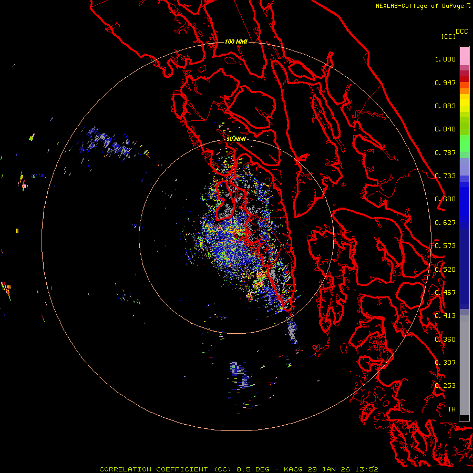
Task: Click the 50 NMI range ring label
Action: click(236, 139)
